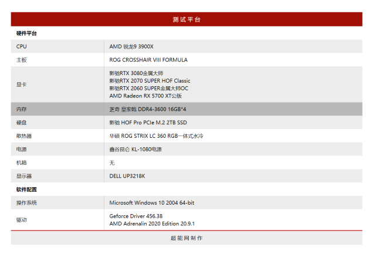
Task: Click the 主板 row label
Action: pos(21,60)
